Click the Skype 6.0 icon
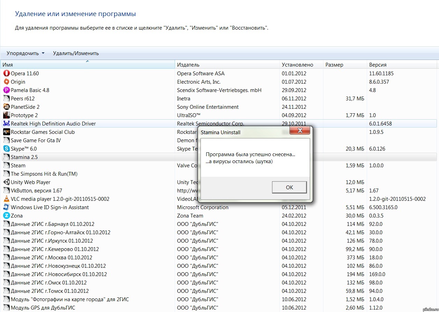Viewport: 439px width, 312px height. point(6,149)
